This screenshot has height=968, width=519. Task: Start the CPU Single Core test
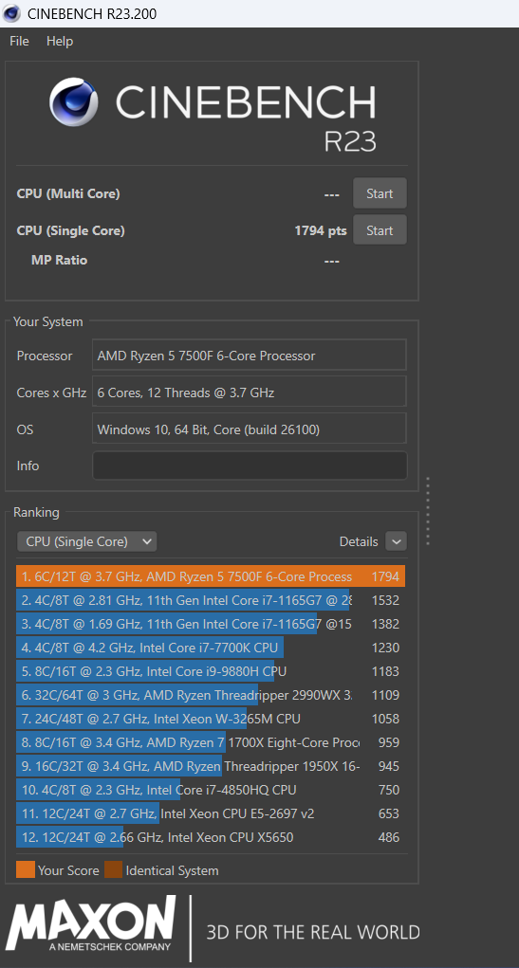380,230
